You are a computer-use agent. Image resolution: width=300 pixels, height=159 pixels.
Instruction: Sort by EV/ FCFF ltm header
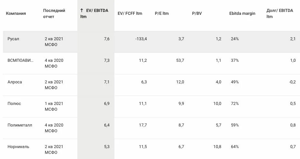pos(130,14)
